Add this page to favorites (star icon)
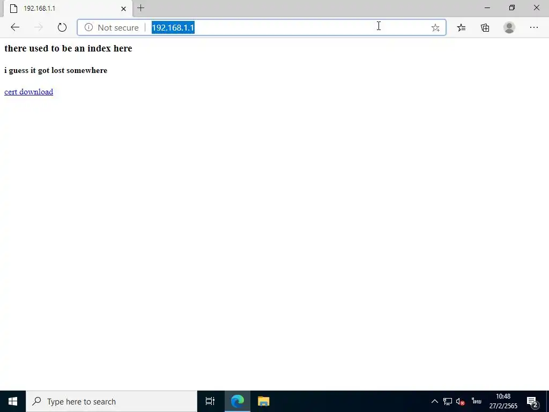Viewport: 549px width, 412px height. point(435,28)
